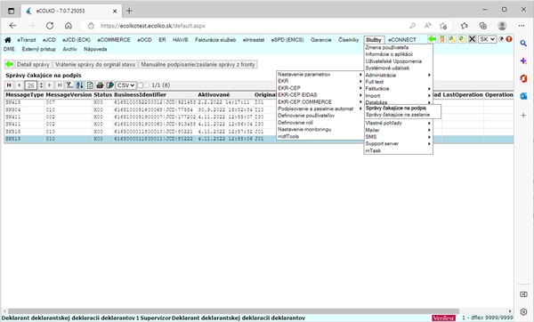The height and width of the screenshot is (322, 534).
Task: Click the red Verifesz label in the status bar
Action: tap(443, 318)
